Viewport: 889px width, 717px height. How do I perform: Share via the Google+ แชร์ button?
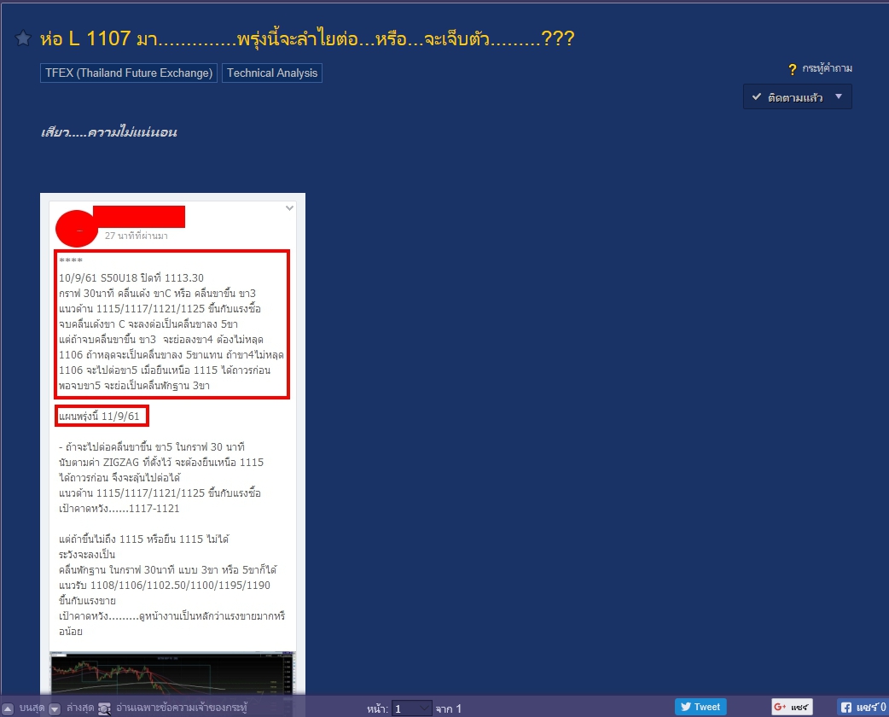tap(792, 707)
